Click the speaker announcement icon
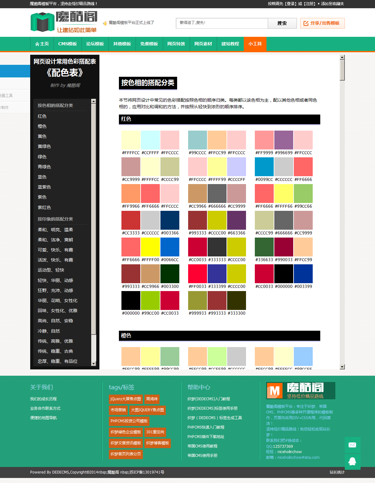 tap(105, 23)
